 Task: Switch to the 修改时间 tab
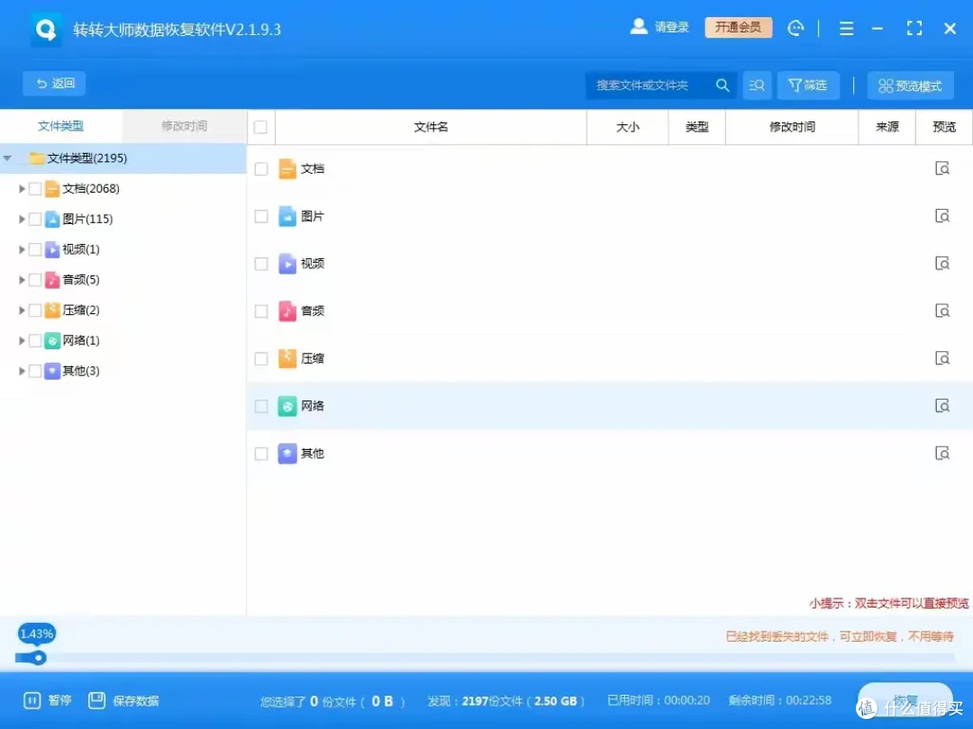pyautogui.click(x=185, y=127)
